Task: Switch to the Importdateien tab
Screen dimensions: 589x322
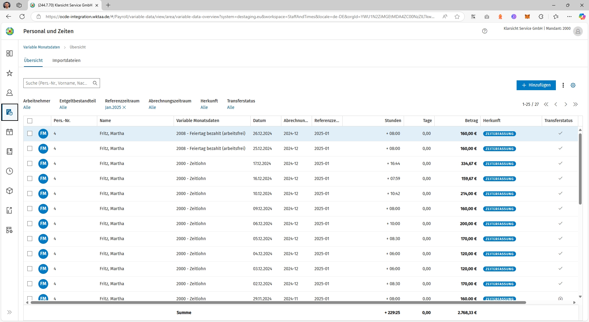Action: click(x=66, y=60)
